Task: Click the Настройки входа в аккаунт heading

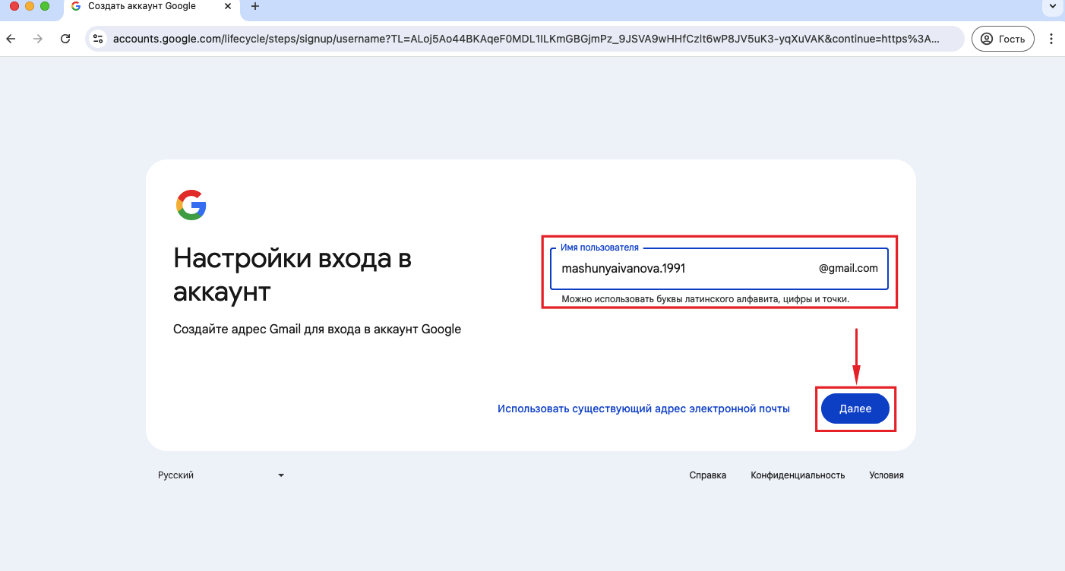Action: pyautogui.click(x=292, y=274)
